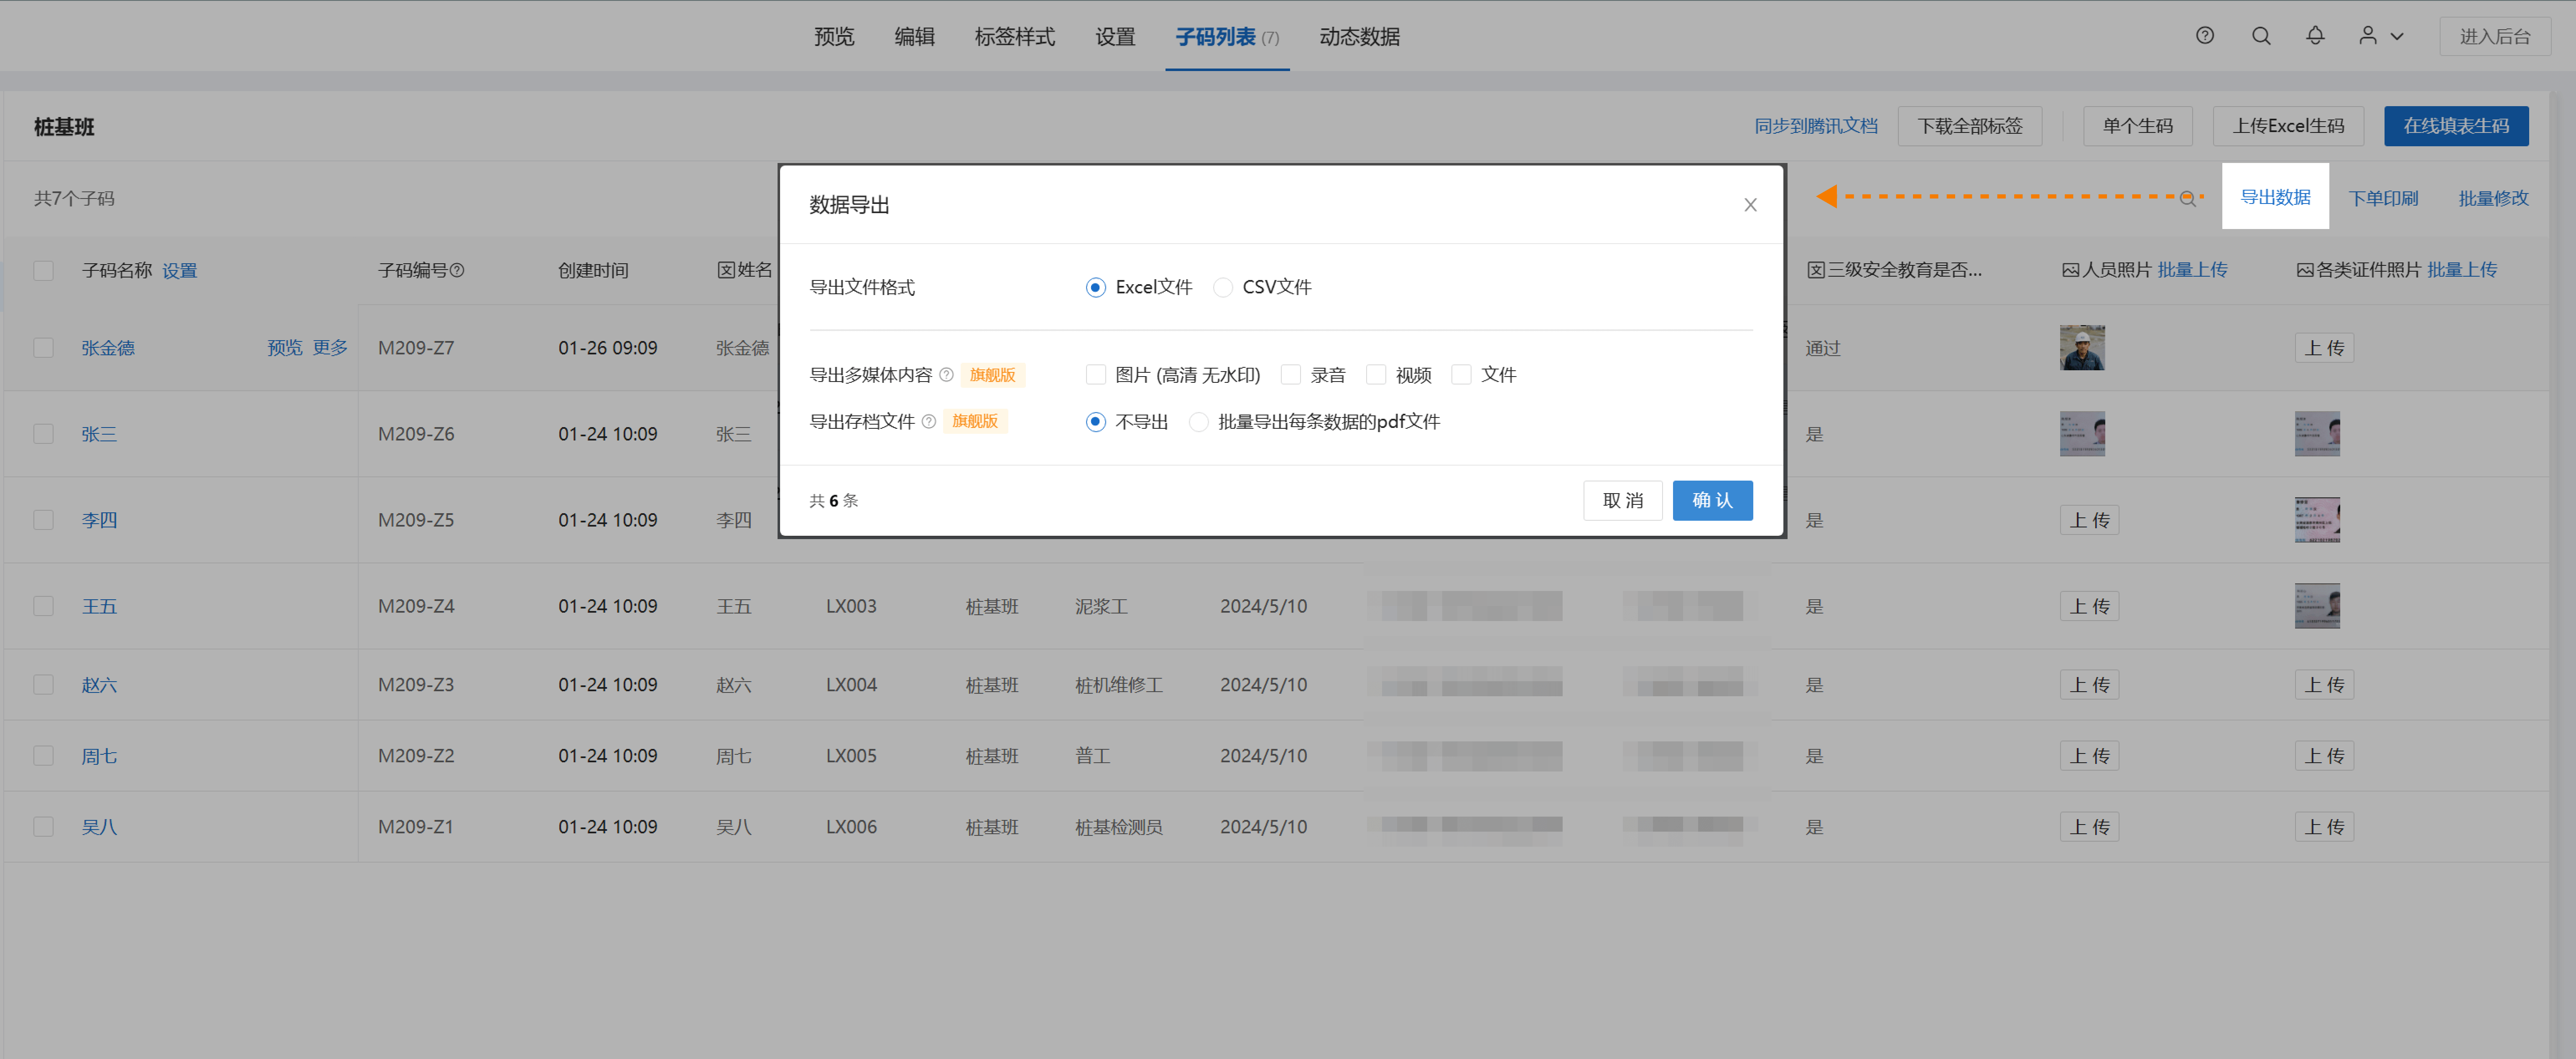
Task: Click the 旗舰版 badge beside 导出多媒体内容
Action: [x=992, y=375]
